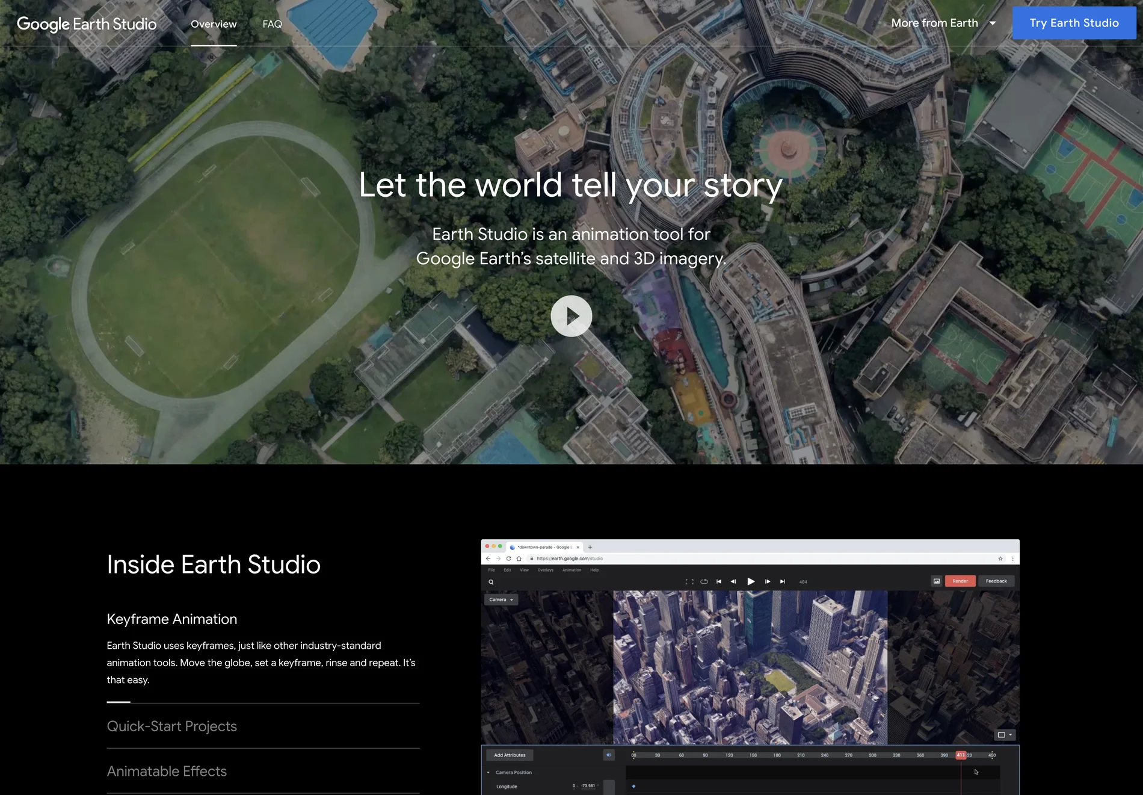Click the red playhead marker at 411
This screenshot has height=795, width=1143.
click(x=961, y=755)
